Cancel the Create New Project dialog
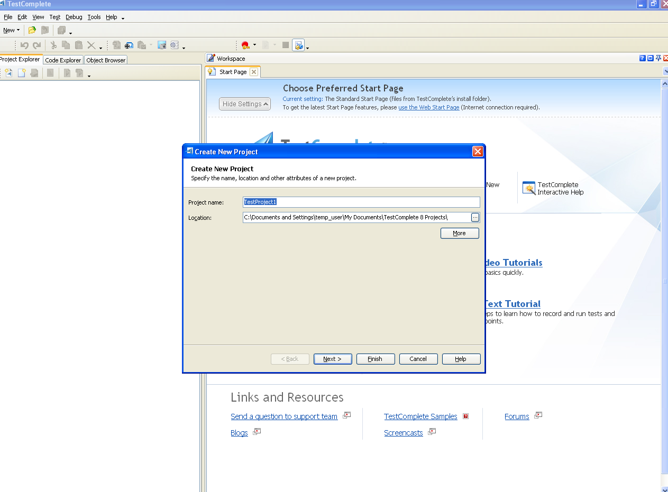The height and width of the screenshot is (492, 668). tap(418, 359)
